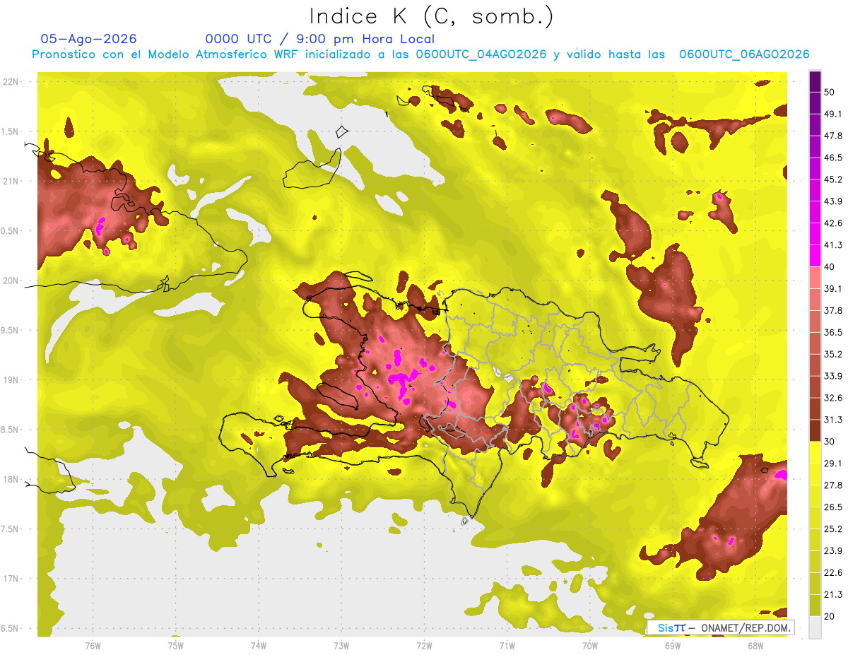The height and width of the screenshot is (655, 848).
Task: Click colorbar value "37.8"
Action: pyautogui.click(x=833, y=311)
